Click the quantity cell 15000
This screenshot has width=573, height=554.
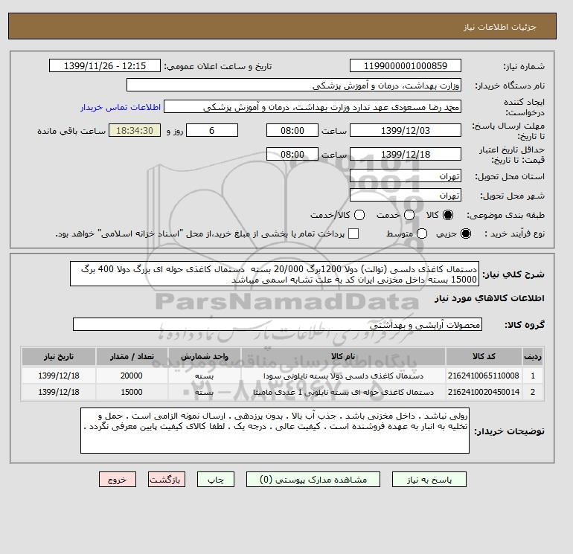pos(132,392)
